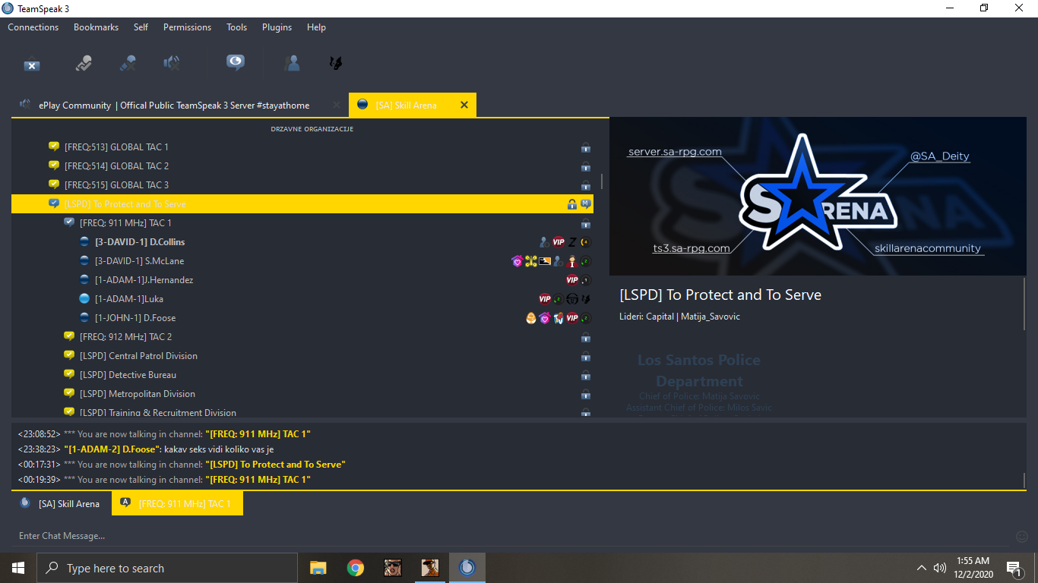This screenshot has width=1038, height=583.
Task: Click the disconnect from server toolbar icon
Action: tap(32, 65)
